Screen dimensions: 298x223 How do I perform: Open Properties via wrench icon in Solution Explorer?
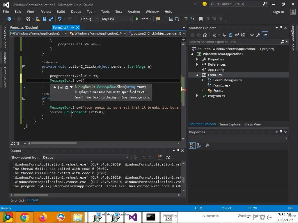(258, 35)
